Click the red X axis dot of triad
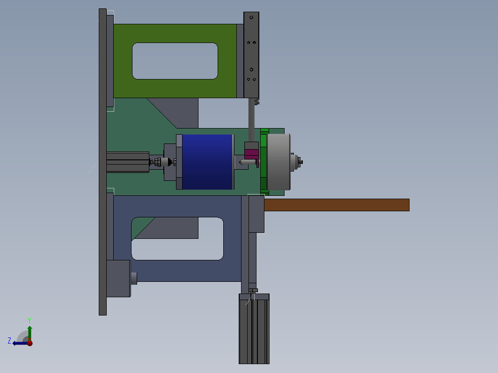 pyautogui.click(x=30, y=343)
